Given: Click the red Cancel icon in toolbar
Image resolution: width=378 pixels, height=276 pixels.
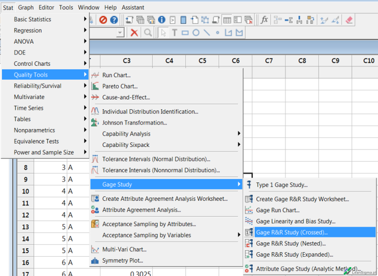Looking at the screenshot, I should point(103,20).
